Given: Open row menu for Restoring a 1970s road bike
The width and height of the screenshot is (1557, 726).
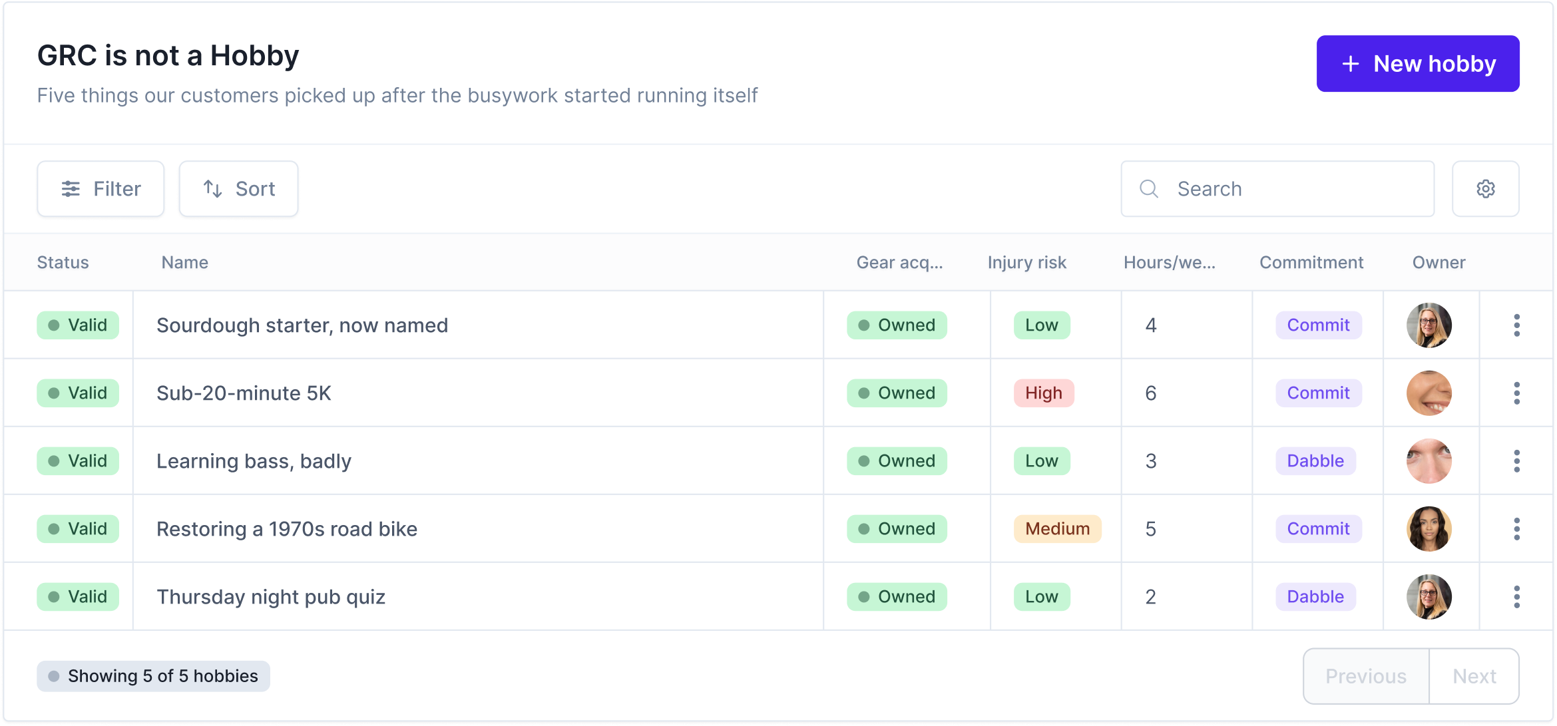Looking at the screenshot, I should tap(1516, 529).
